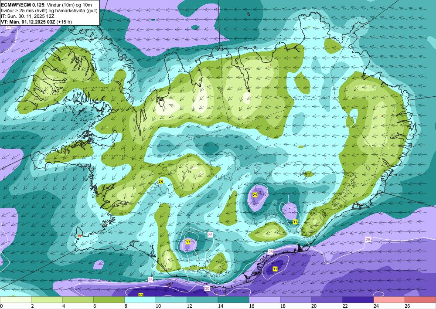
Task: Click the 'IT: Sun. 30. 11. 2025 12Z' line
Action: (x=27, y=16)
